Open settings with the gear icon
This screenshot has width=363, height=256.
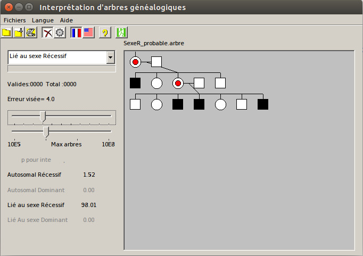coord(60,32)
